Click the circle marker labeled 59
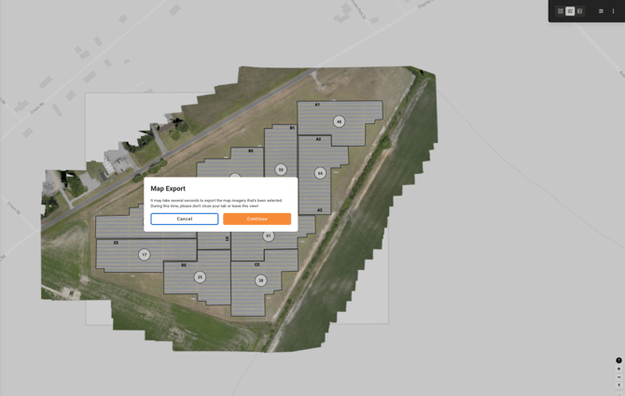This screenshot has width=625, height=396. [x=281, y=170]
